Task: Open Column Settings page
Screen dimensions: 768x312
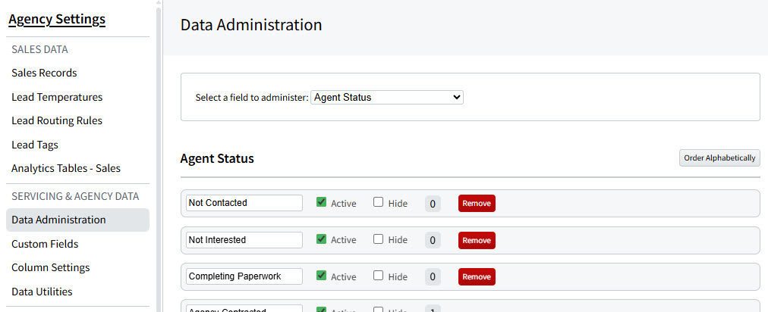Action: pyautogui.click(x=50, y=267)
